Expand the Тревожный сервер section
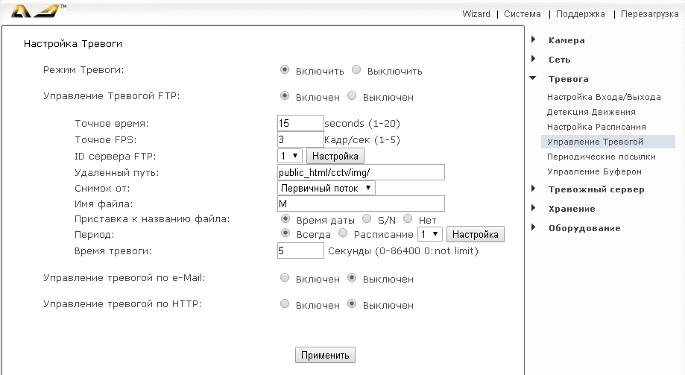 [596, 189]
